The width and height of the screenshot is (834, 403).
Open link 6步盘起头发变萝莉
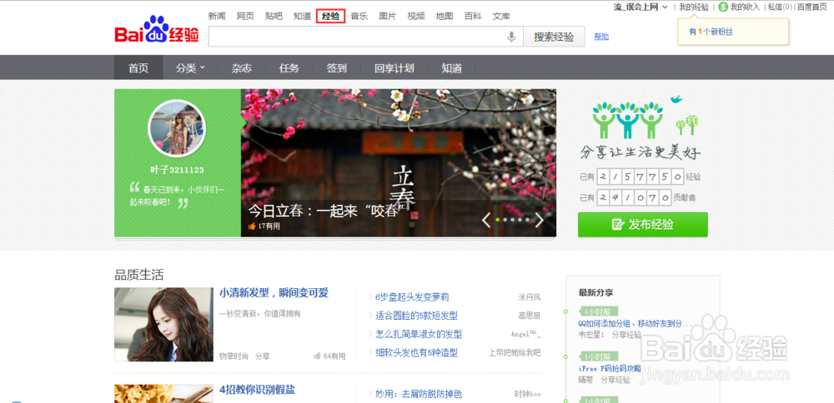412,296
